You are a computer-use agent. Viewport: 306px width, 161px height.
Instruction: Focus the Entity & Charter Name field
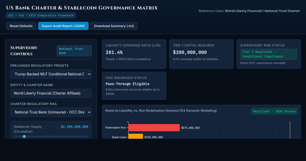pos(51,93)
